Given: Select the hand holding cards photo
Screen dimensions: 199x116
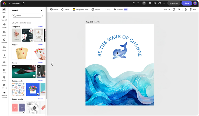Looking at the screenshot, I should click(39, 53).
